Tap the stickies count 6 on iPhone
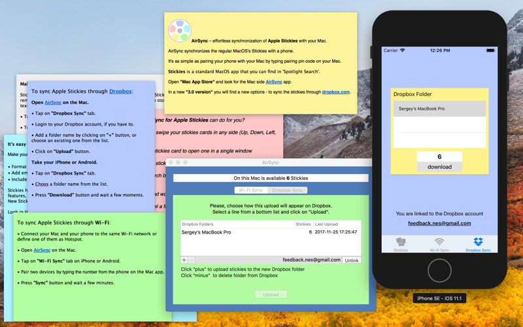 tap(439, 156)
